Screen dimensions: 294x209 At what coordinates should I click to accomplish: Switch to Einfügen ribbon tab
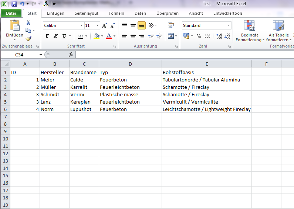pyautogui.click(x=55, y=13)
